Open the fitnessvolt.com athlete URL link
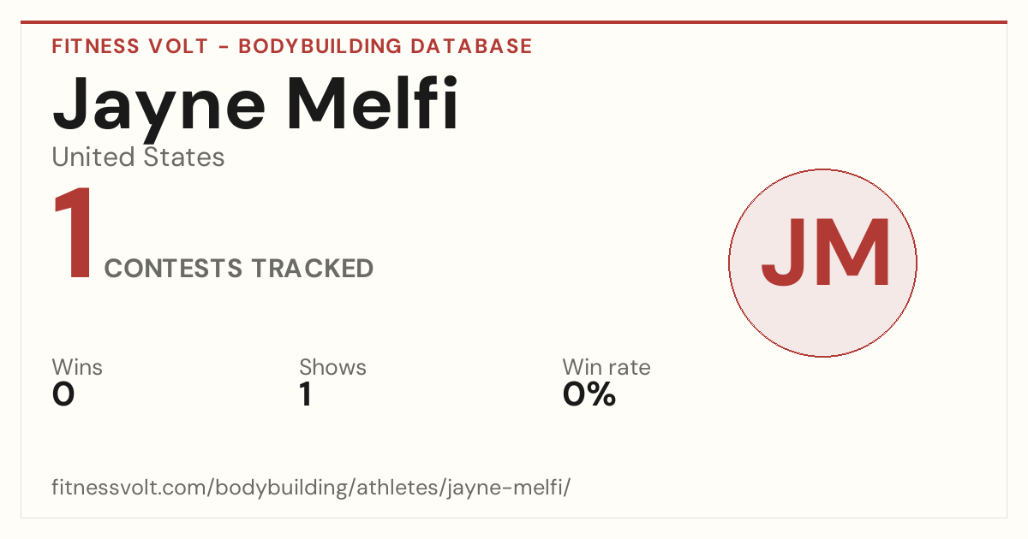 click(311, 489)
